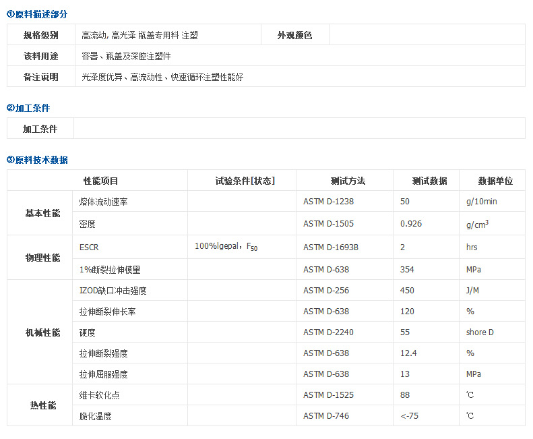Select the 规格级别 label cell
Image resolution: width=533 pixels, height=439 pixels.
[x=40, y=36]
